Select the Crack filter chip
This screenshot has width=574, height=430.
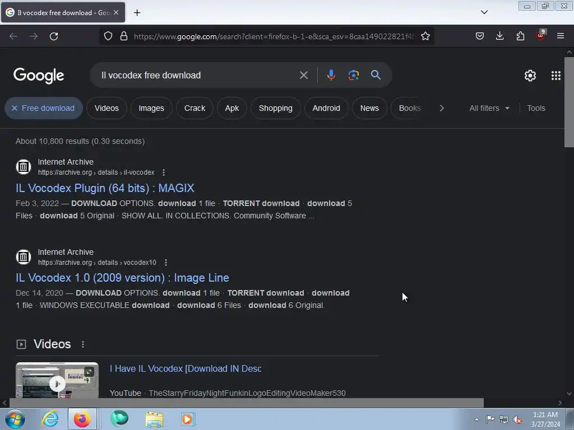[195, 108]
